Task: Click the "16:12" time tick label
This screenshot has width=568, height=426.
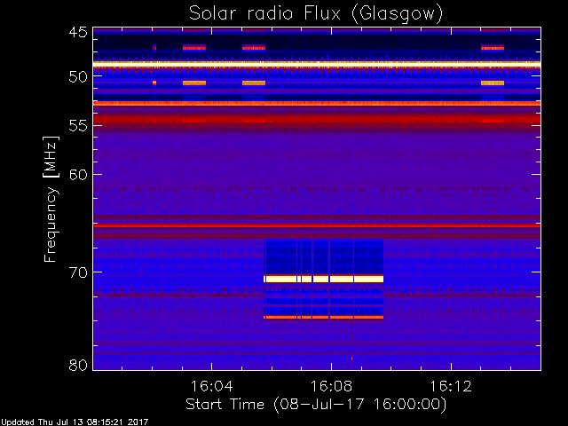Action: coord(451,387)
